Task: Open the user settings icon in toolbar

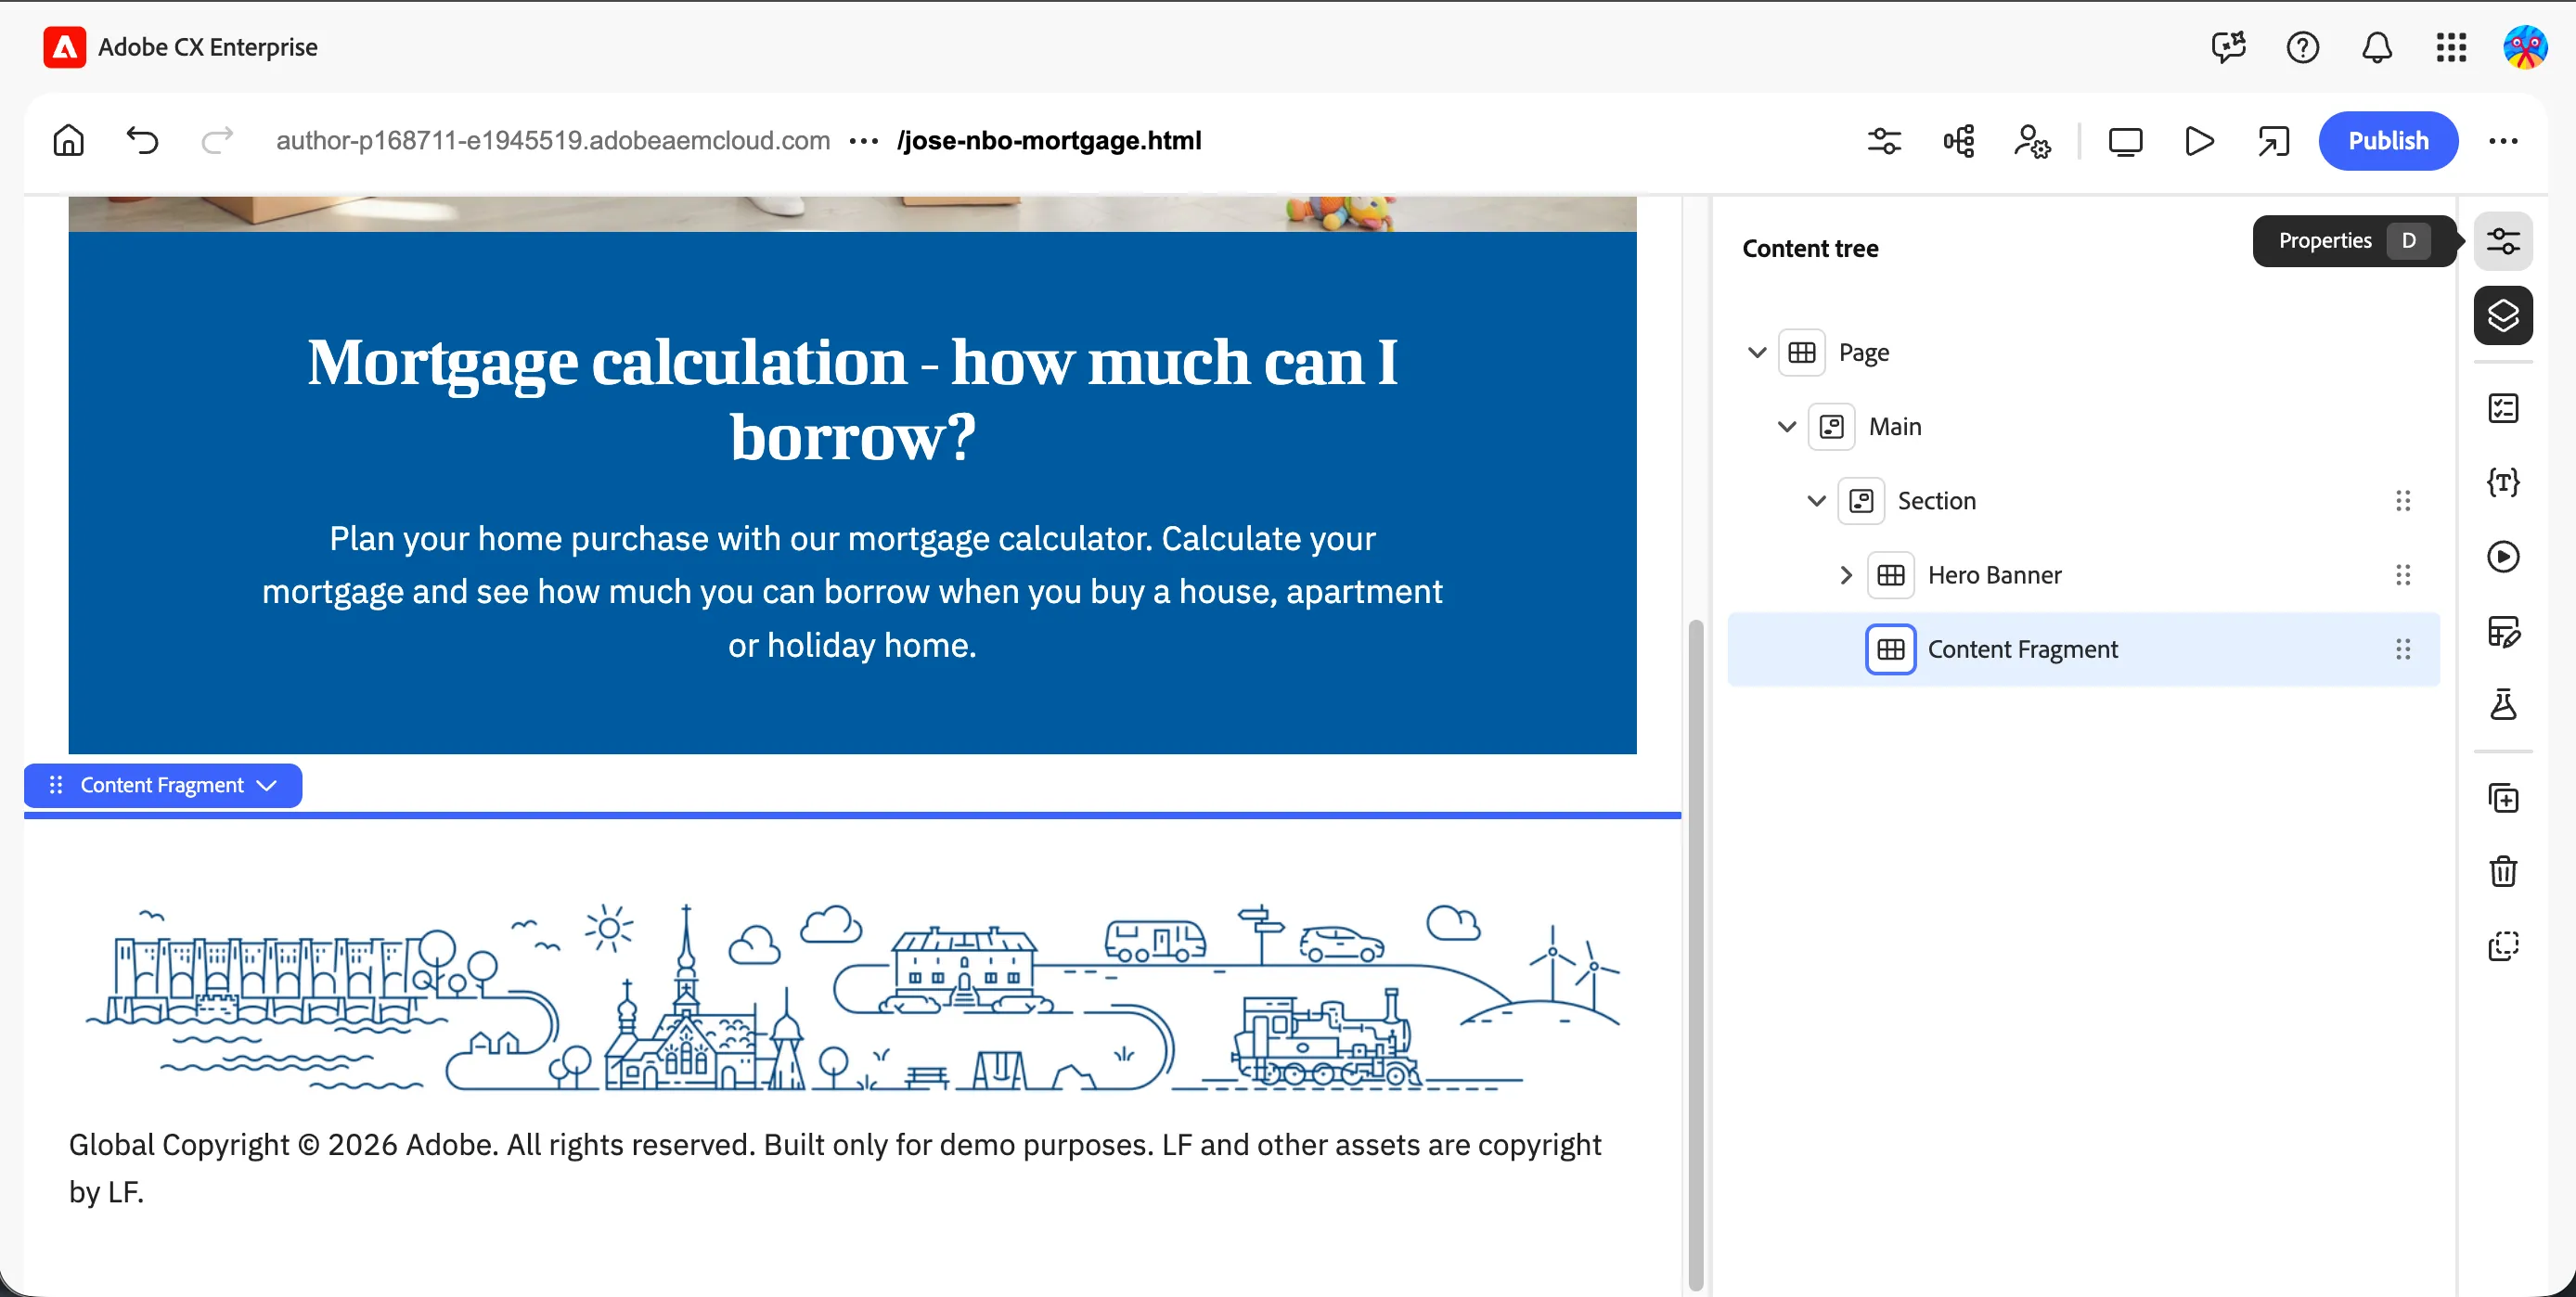Action: [x=2032, y=141]
